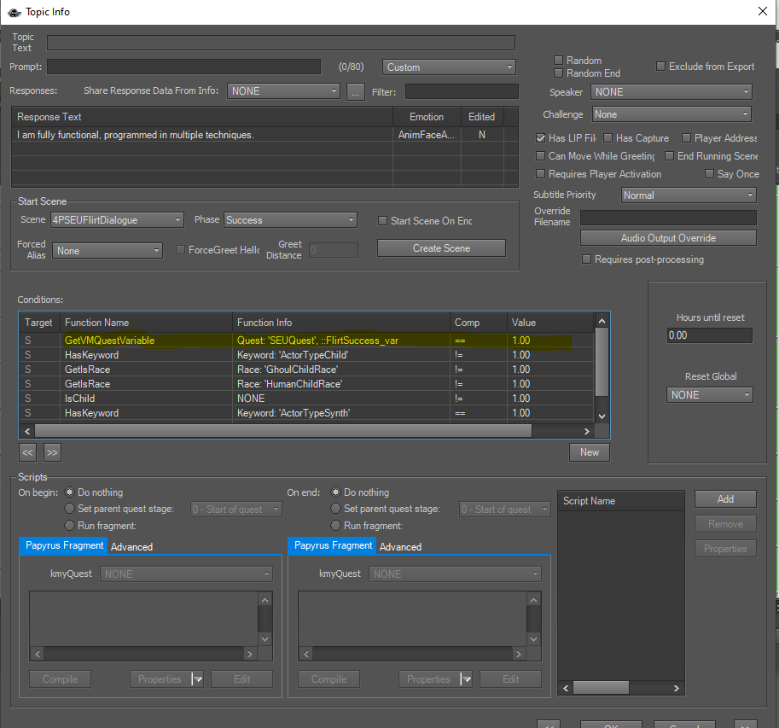779x728 pixels.
Task: Click conditions horizontal scroll-right arrow
Action: click(x=587, y=431)
